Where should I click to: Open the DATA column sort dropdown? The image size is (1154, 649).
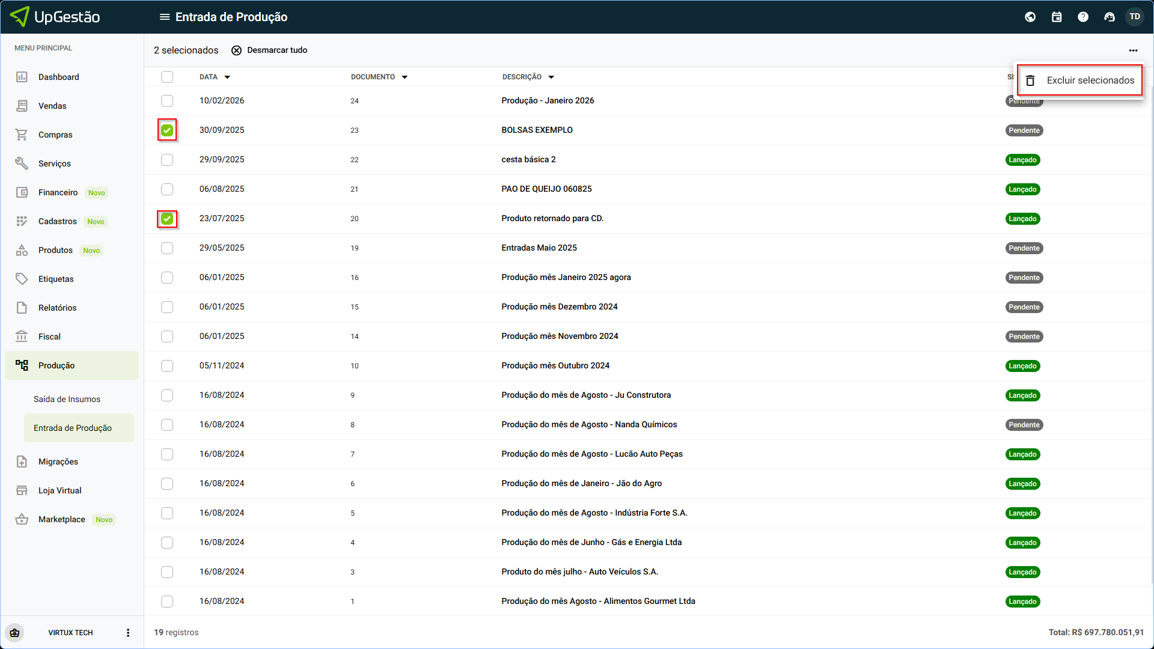coord(227,78)
